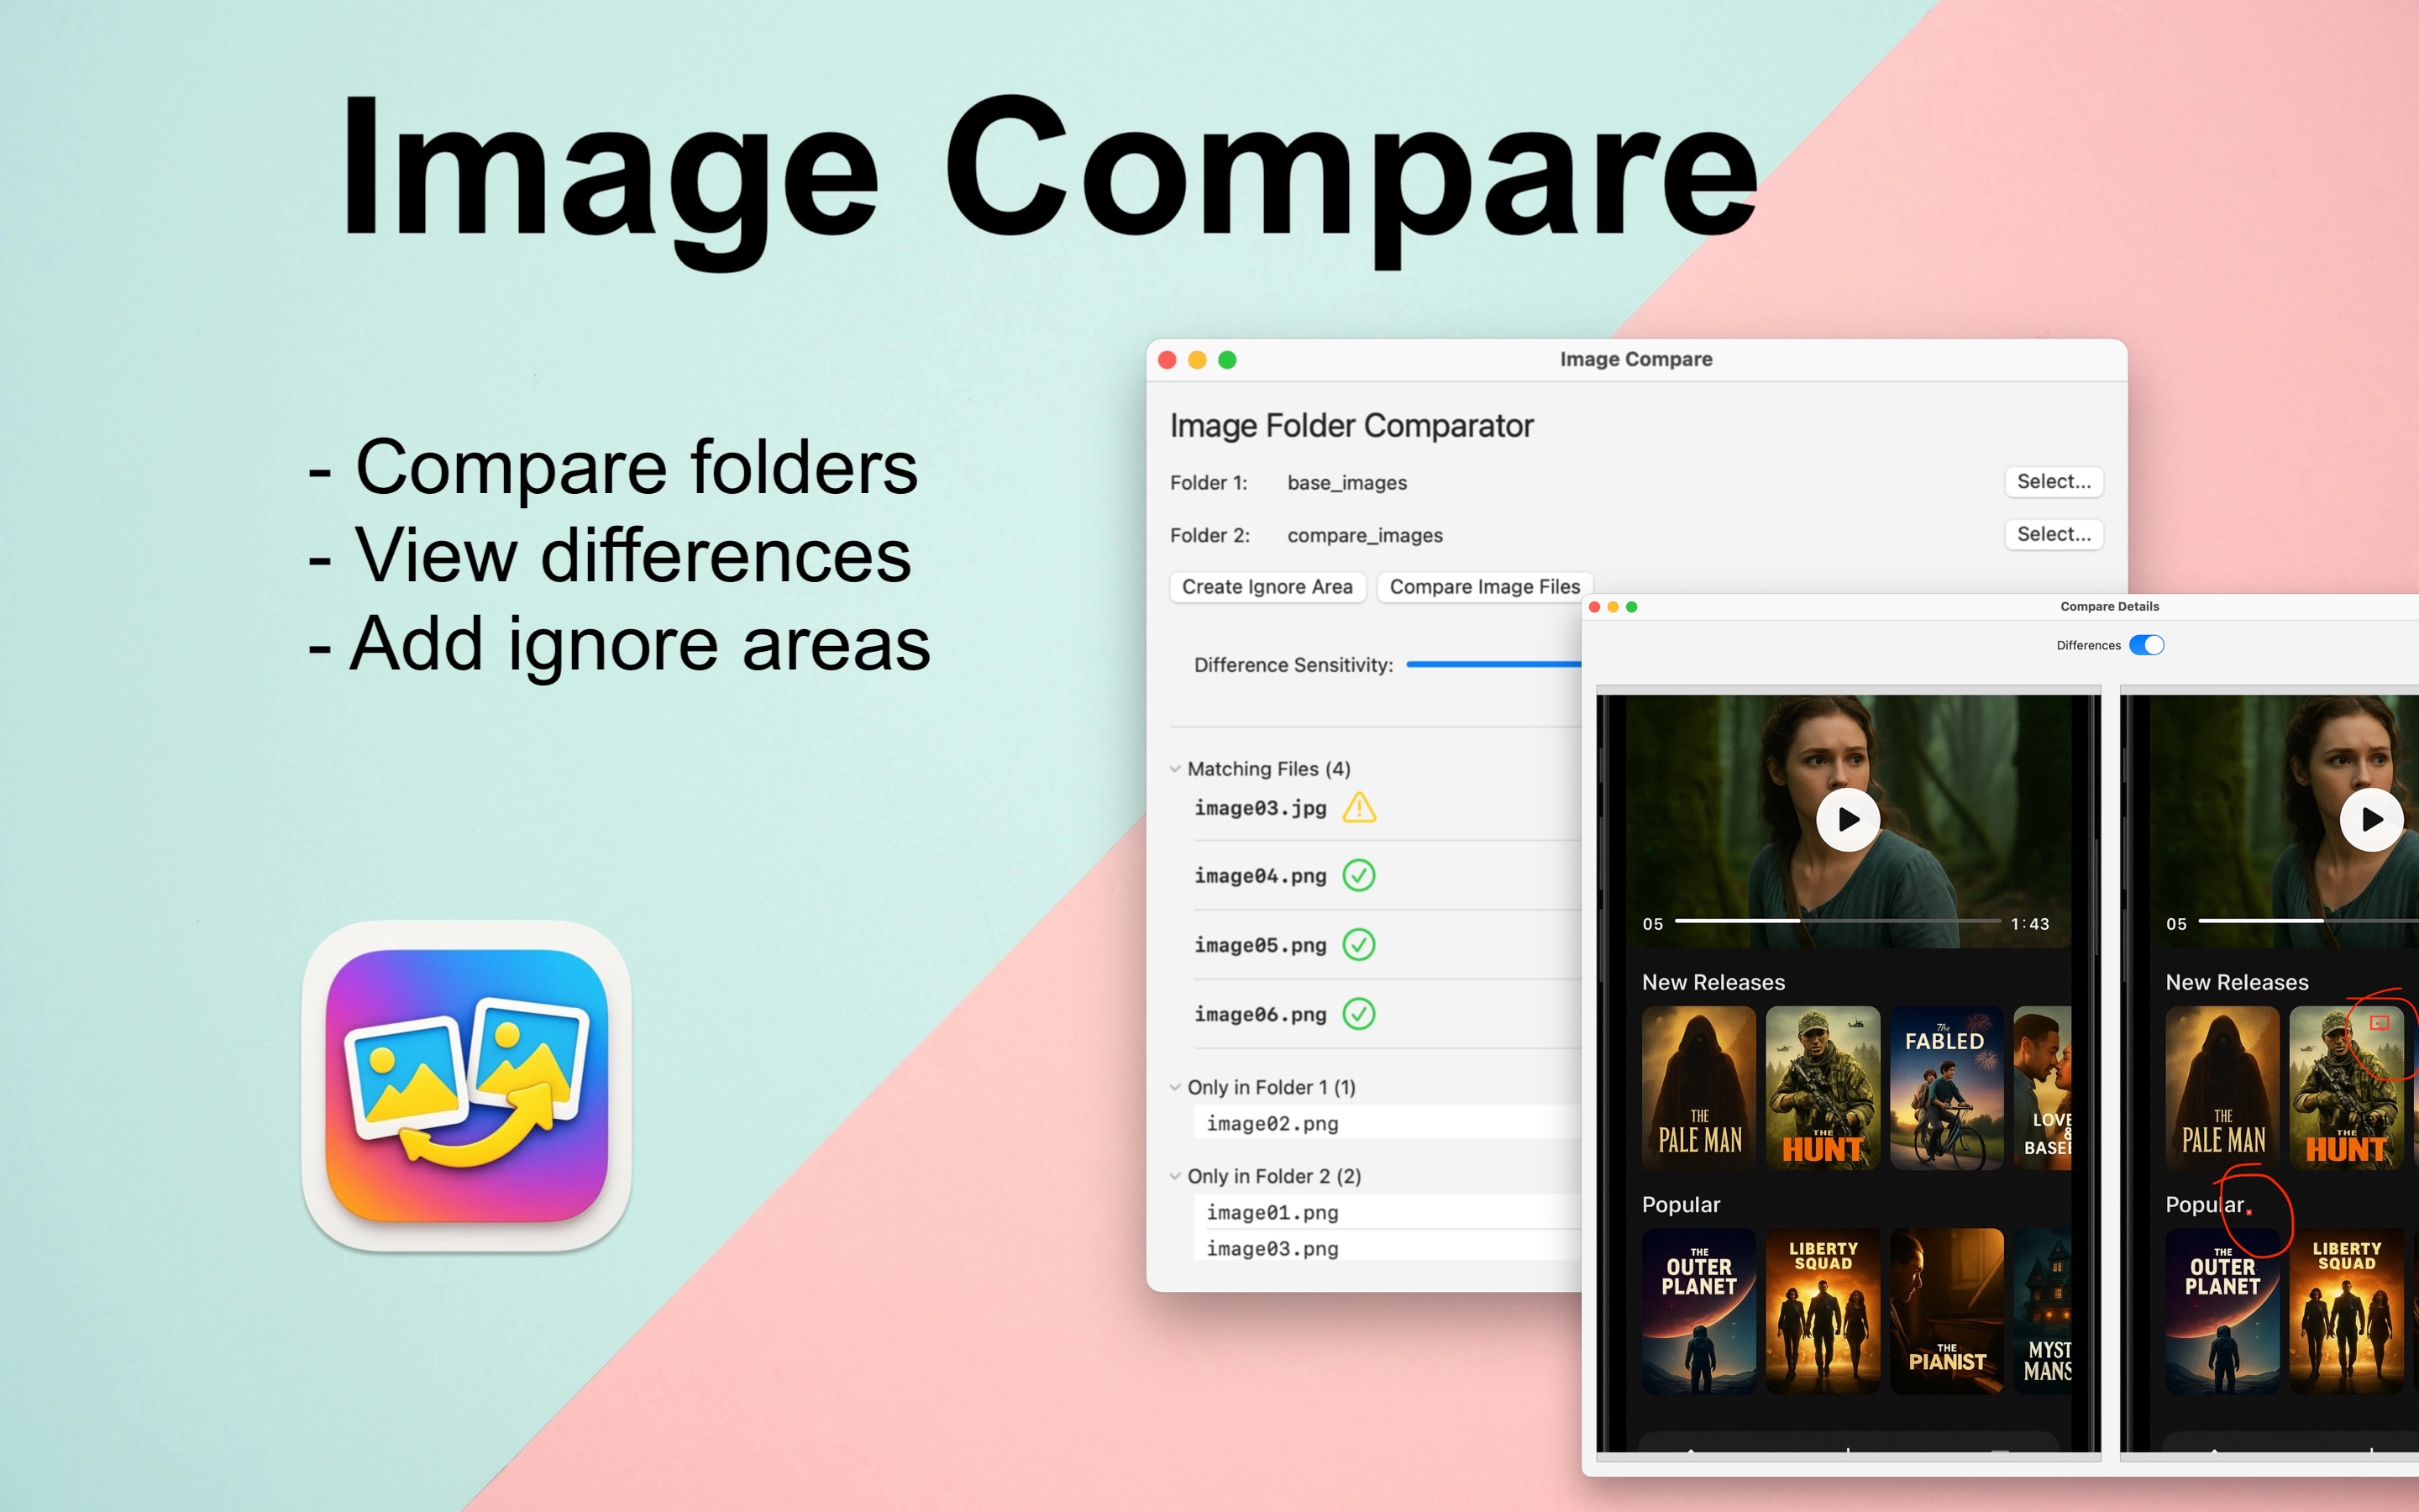
Task: Click Select button for Folder 1
Action: [x=2053, y=482]
